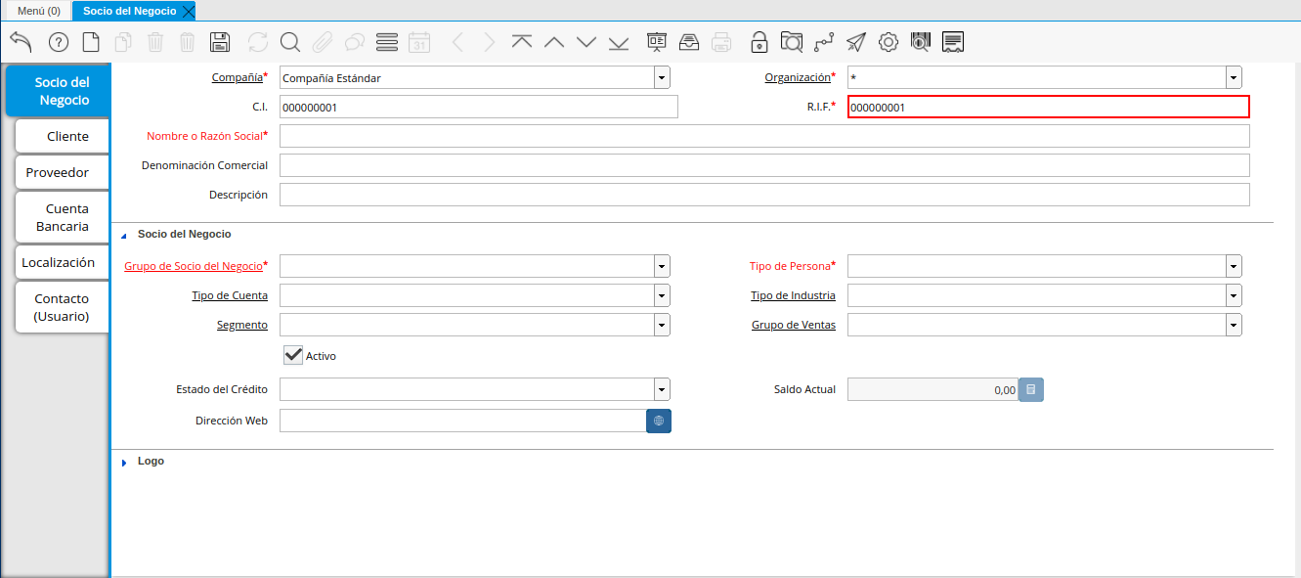The width and height of the screenshot is (1301, 578).
Task: Switch to the Menú (0) tab
Action: coord(38,11)
